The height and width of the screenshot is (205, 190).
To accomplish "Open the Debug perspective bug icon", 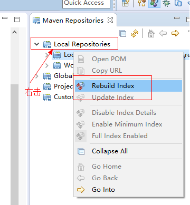I will [166, 3].
